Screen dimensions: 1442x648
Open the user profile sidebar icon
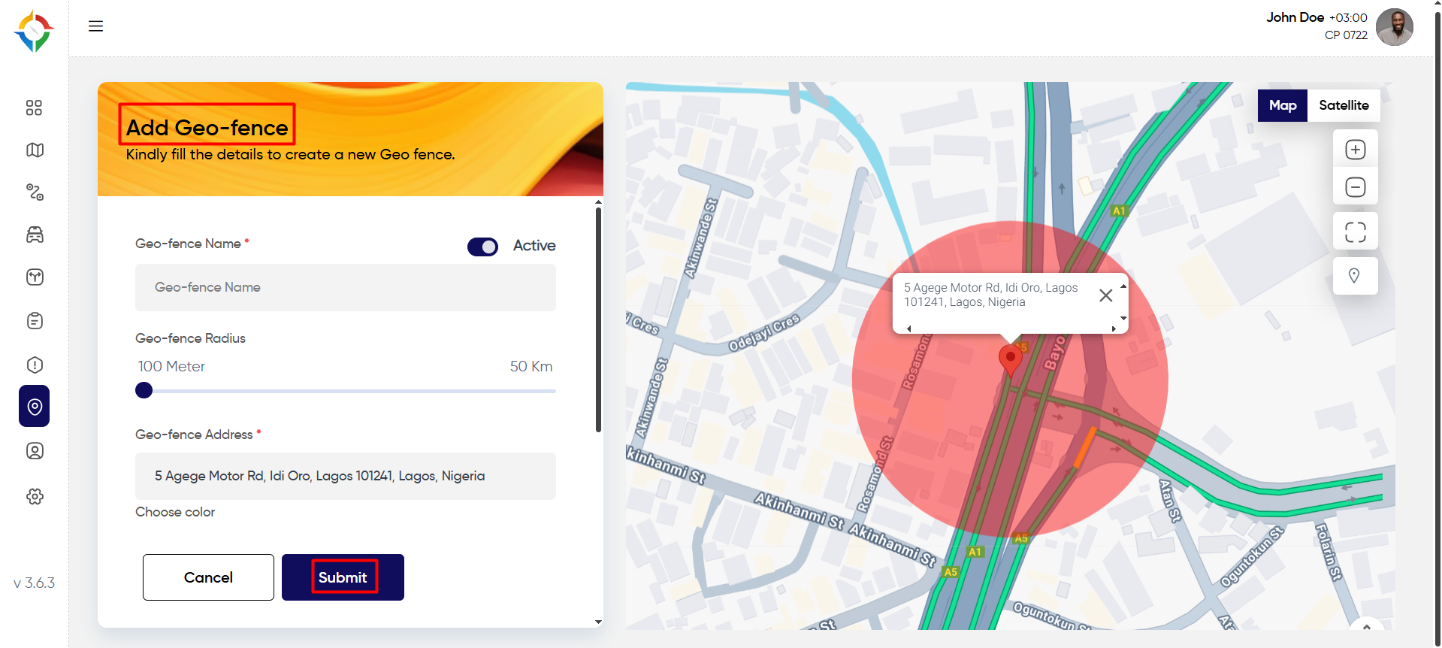(35, 451)
